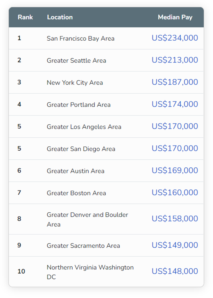Screen dimensions: 213x298
Task: Click Greater Los Angeles Area's US$170,000 link
Action: [175, 127]
